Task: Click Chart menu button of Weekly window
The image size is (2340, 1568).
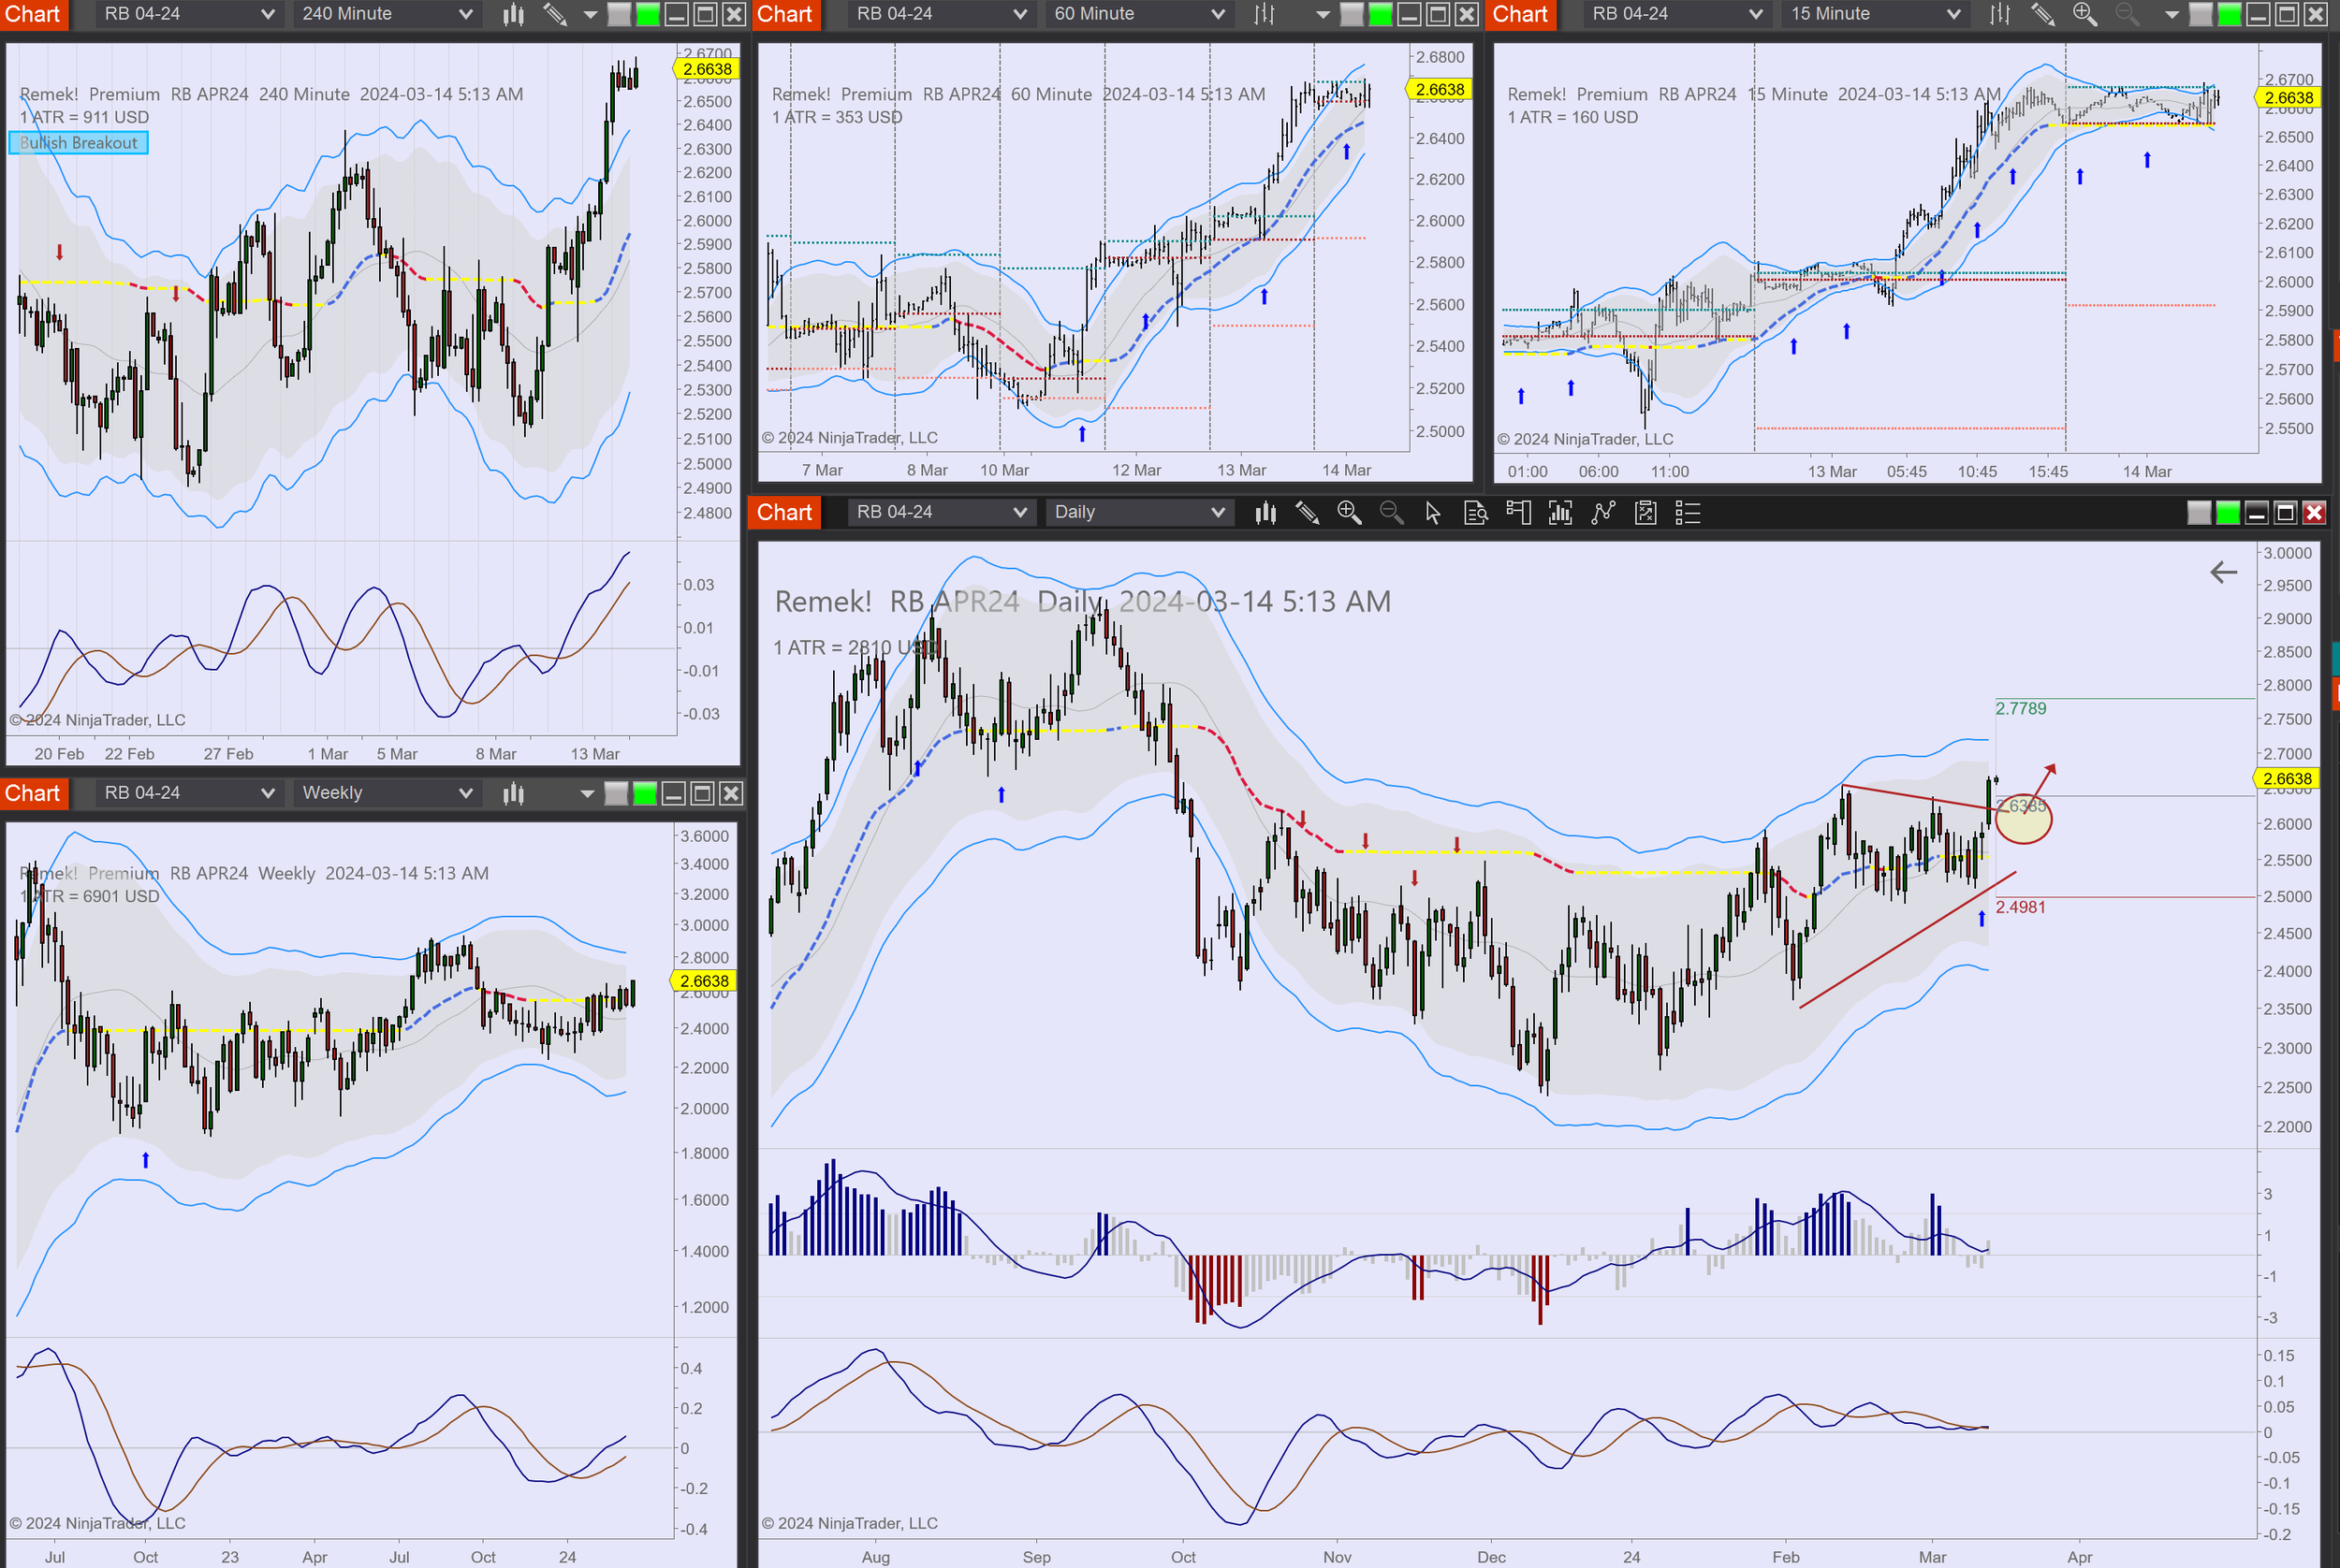Action: tap(33, 793)
